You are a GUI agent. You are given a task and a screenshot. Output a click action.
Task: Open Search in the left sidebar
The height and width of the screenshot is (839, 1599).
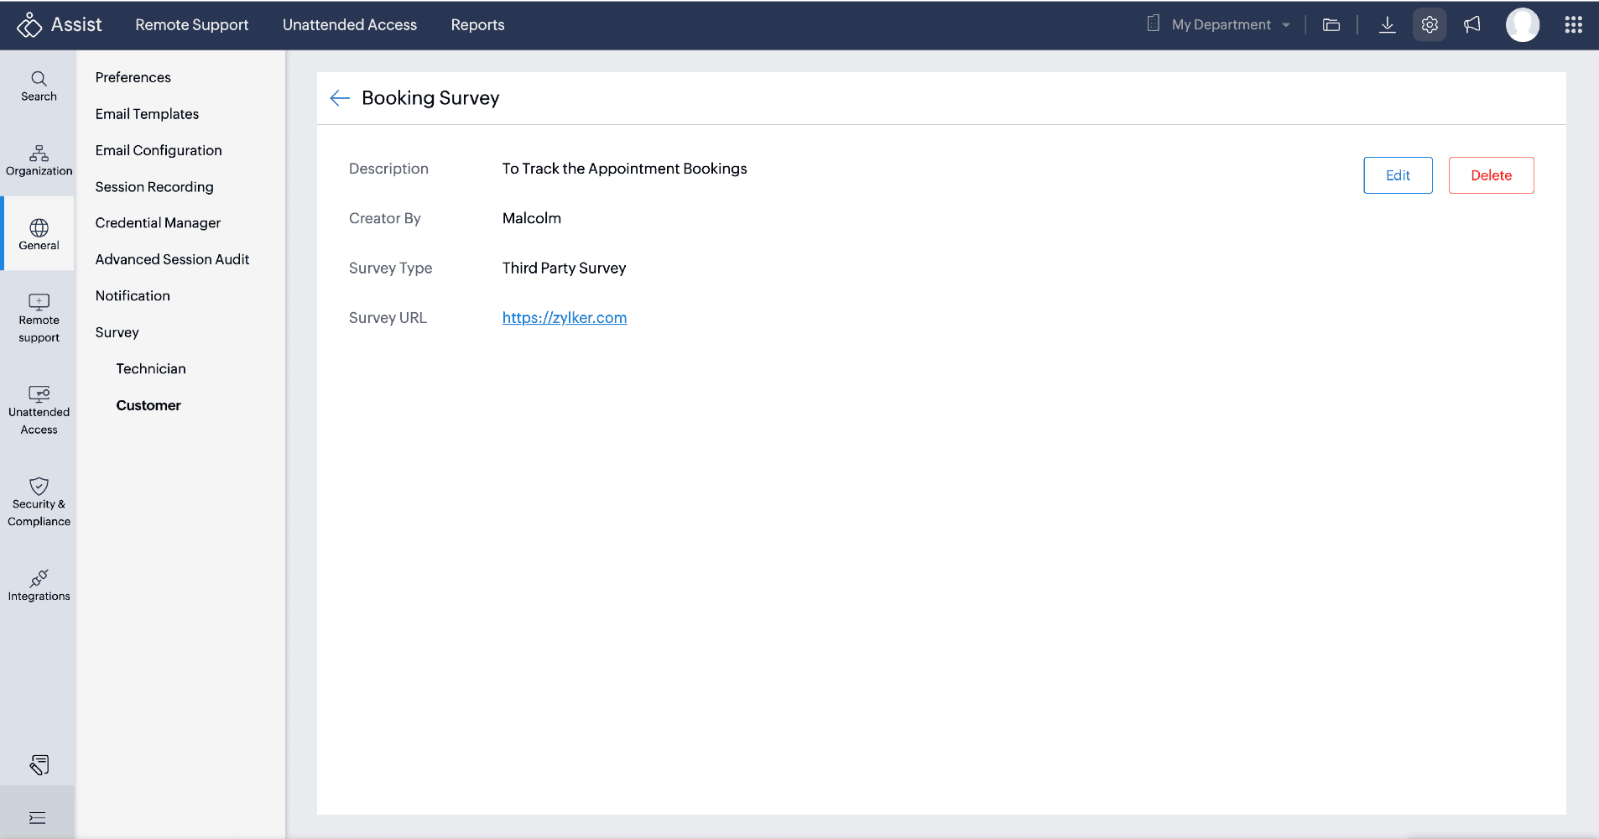tap(39, 86)
